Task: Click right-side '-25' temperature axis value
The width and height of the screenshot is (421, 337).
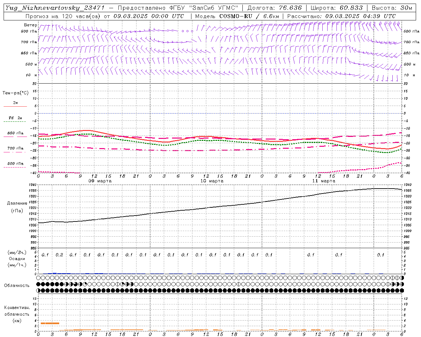Action: pyautogui.click(x=407, y=151)
